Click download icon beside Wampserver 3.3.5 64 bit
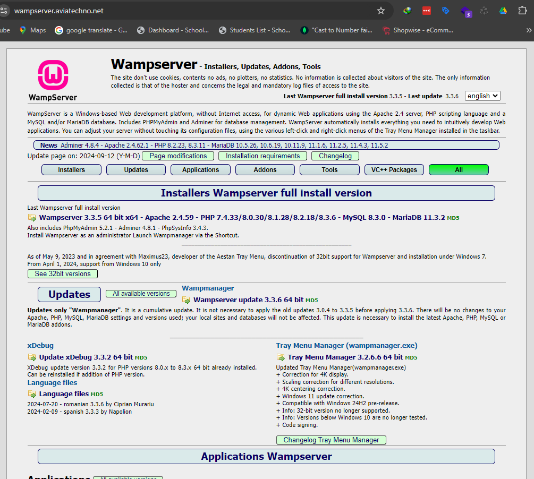The height and width of the screenshot is (479, 534). pyautogui.click(x=32, y=218)
